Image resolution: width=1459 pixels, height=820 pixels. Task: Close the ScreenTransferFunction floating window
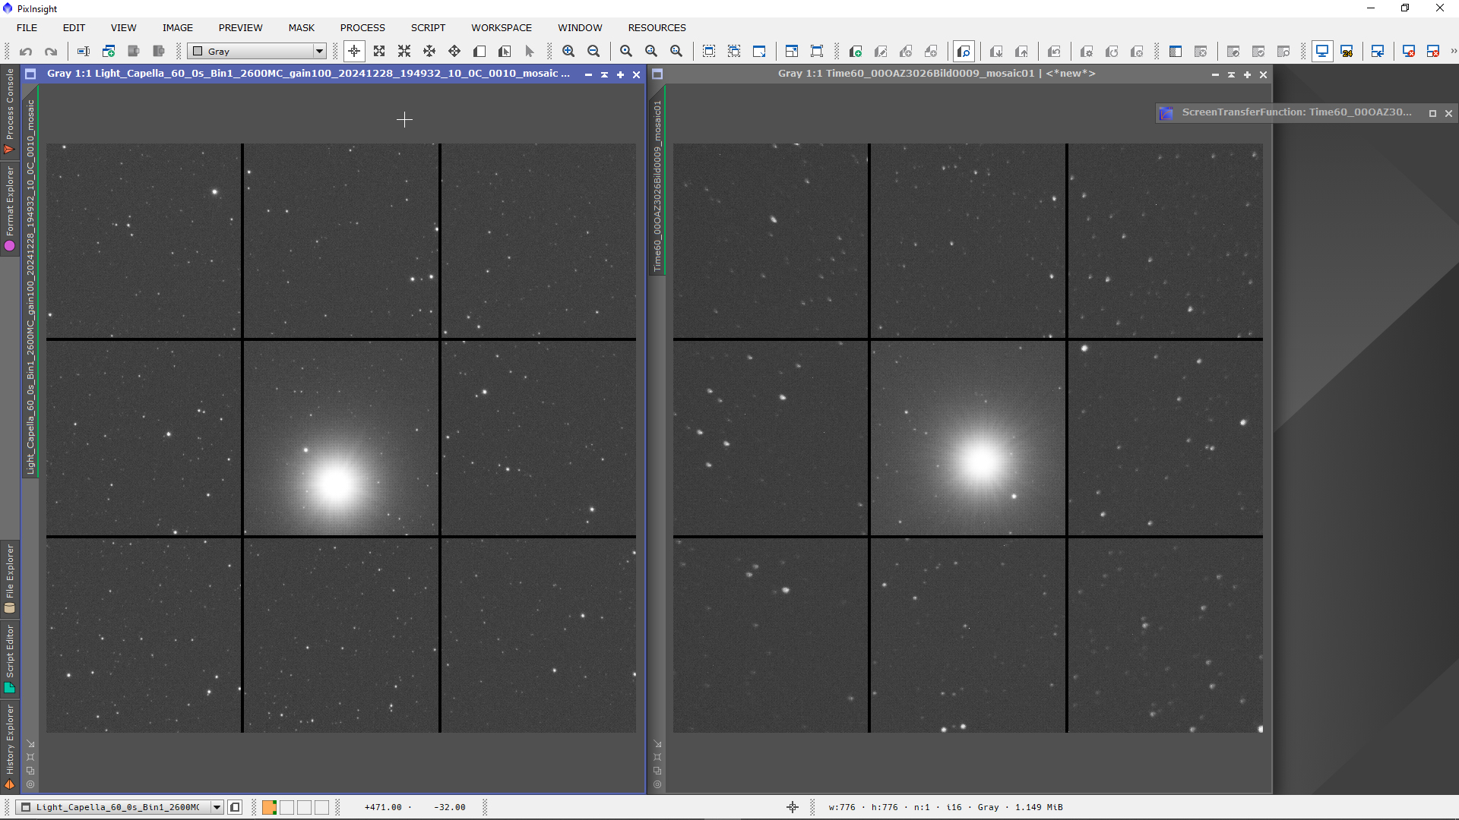point(1449,113)
